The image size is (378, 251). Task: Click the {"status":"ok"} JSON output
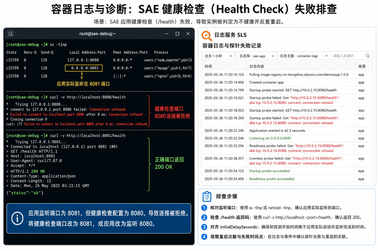tap(25, 193)
